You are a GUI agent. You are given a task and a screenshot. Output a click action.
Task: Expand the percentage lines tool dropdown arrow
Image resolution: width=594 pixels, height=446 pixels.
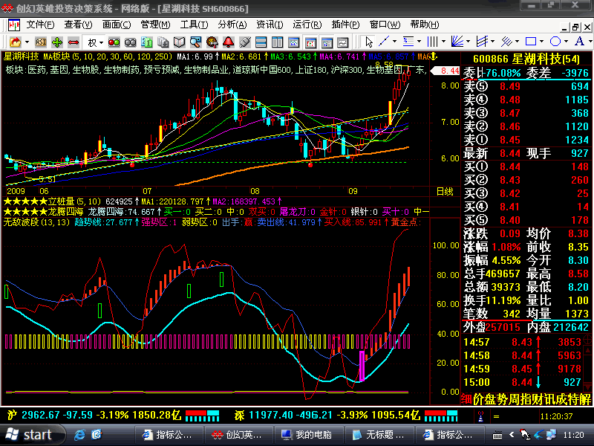(419, 41)
